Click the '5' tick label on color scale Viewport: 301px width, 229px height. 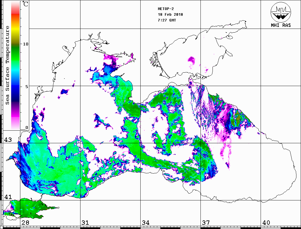(x=27, y=87)
